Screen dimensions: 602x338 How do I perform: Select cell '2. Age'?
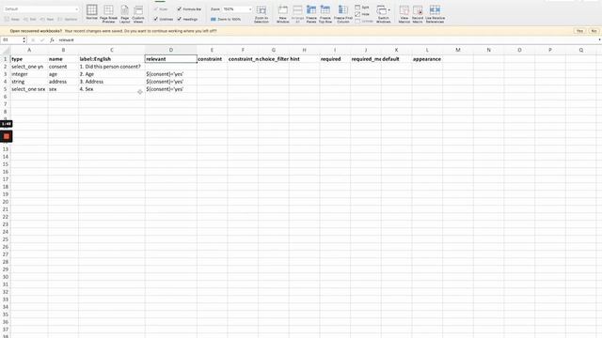point(112,74)
